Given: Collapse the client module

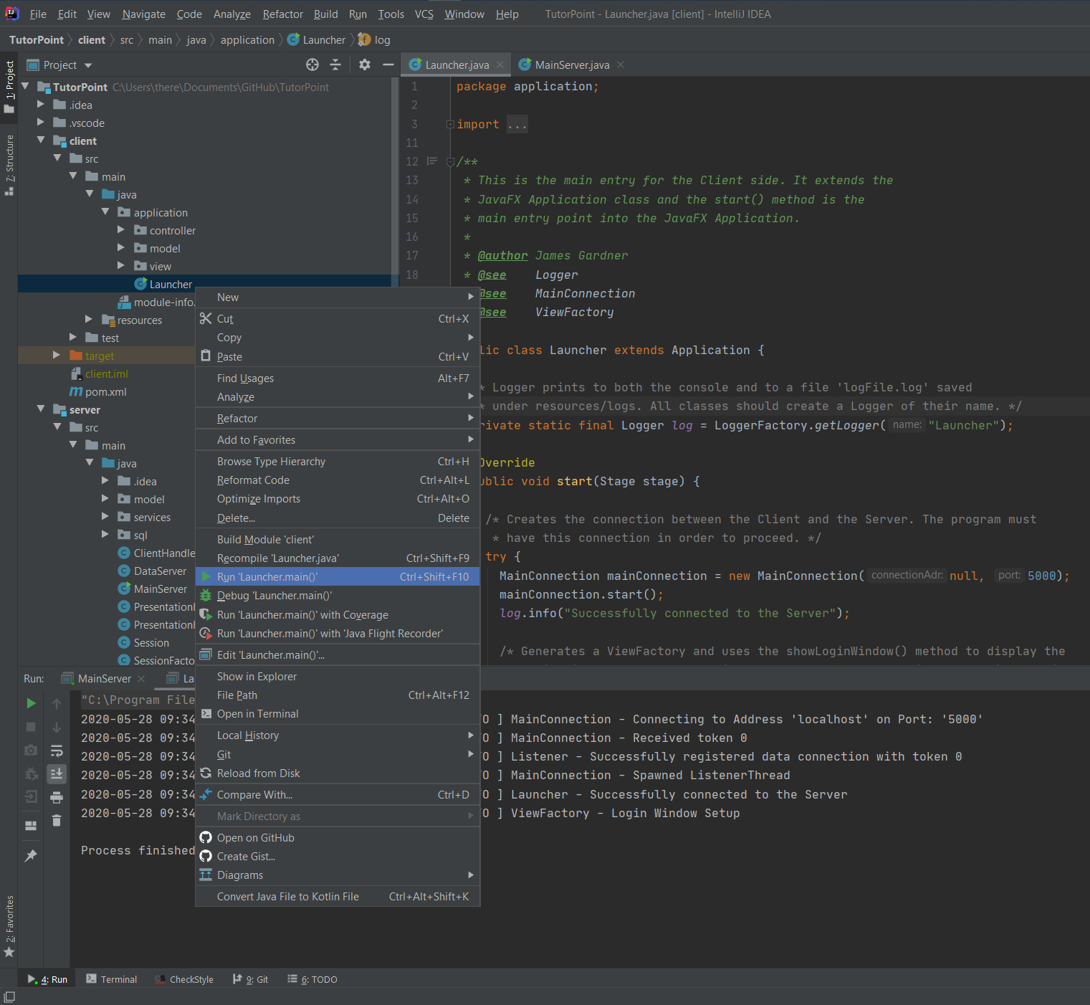Looking at the screenshot, I should click(41, 140).
